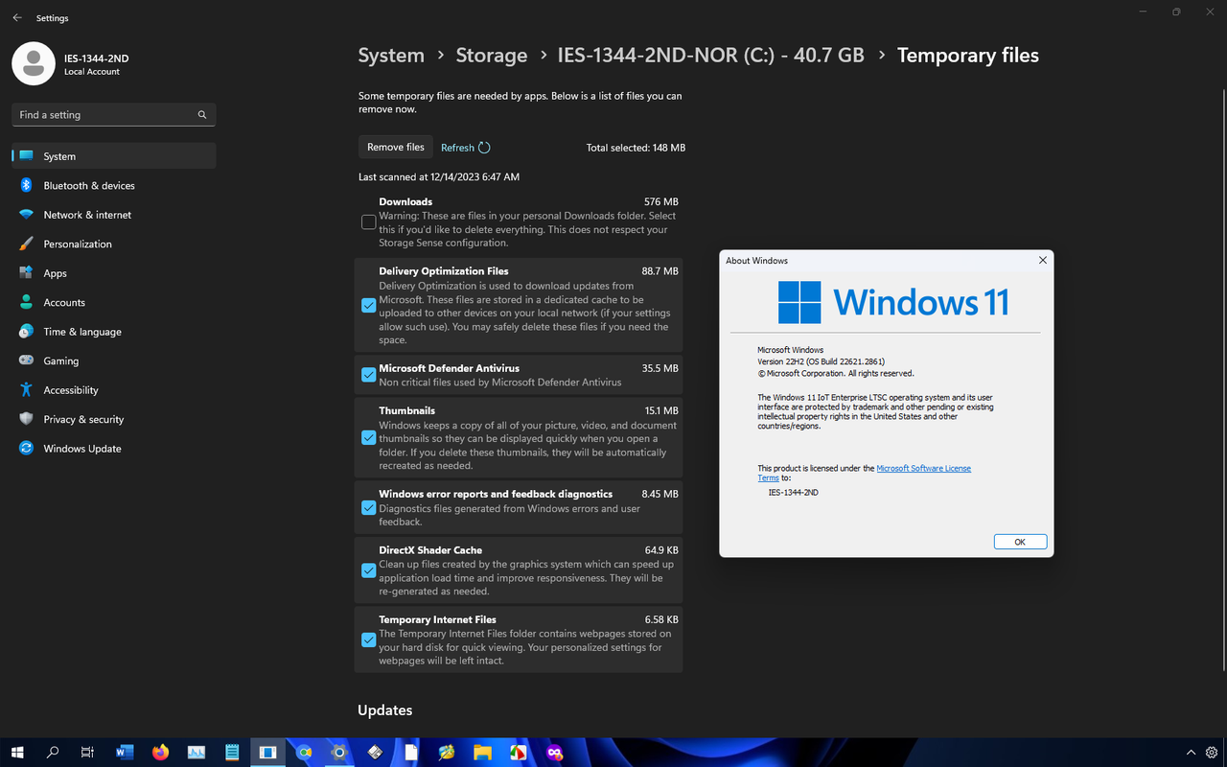The image size is (1227, 767).
Task: Open Time & language settings
Action: (x=114, y=332)
